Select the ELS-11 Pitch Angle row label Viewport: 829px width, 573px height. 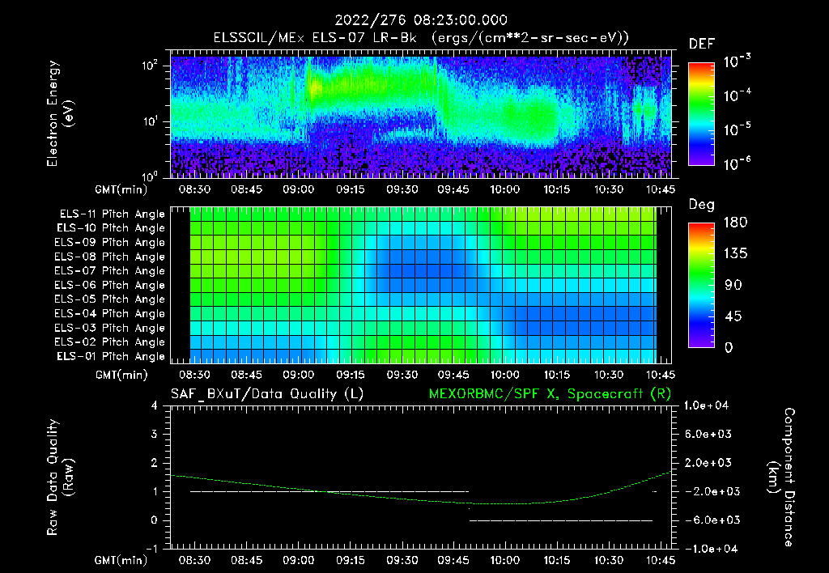pos(112,214)
